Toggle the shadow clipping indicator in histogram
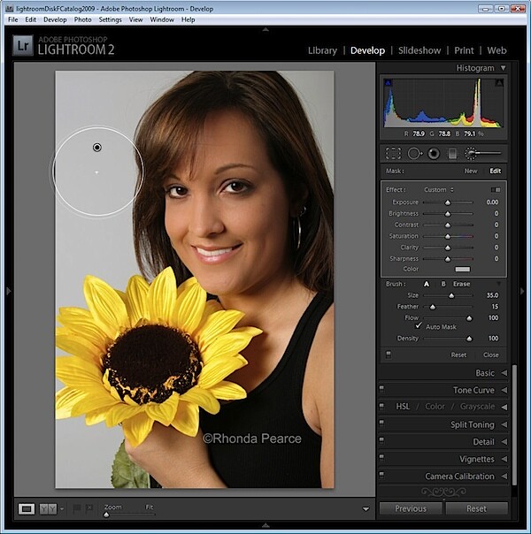The width and height of the screenshot is (531, 534). coord(388,83)
